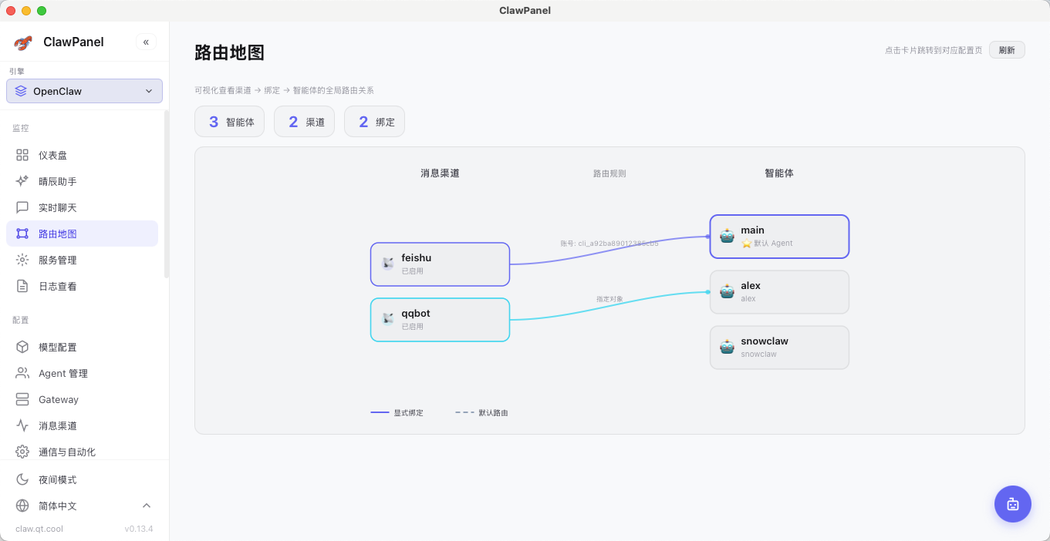Open the floating robot assistant button
The width and height of the screenshot is (1050, 541).
pyautogui.click(x=1012, y=504)
